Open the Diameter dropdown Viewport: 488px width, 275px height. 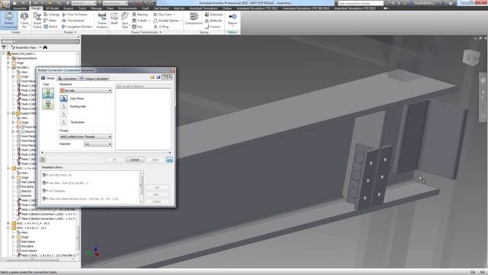coord(98,144)
